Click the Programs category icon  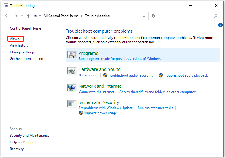click(x=72, y=54)
